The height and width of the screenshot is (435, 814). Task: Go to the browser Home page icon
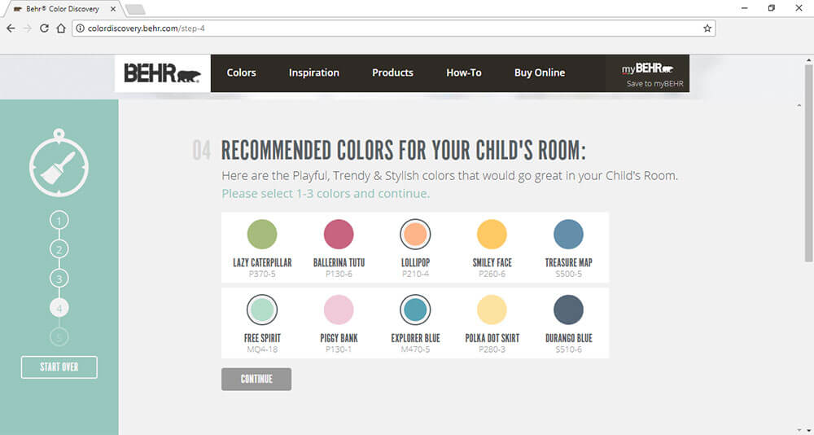[x=61, y=29]
